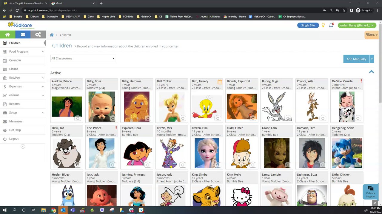Click camera icon on Frizzle, Mrs card
382x214 pixels.
point(183,165)
